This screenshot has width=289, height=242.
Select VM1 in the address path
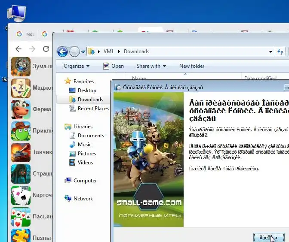(108, 51)
